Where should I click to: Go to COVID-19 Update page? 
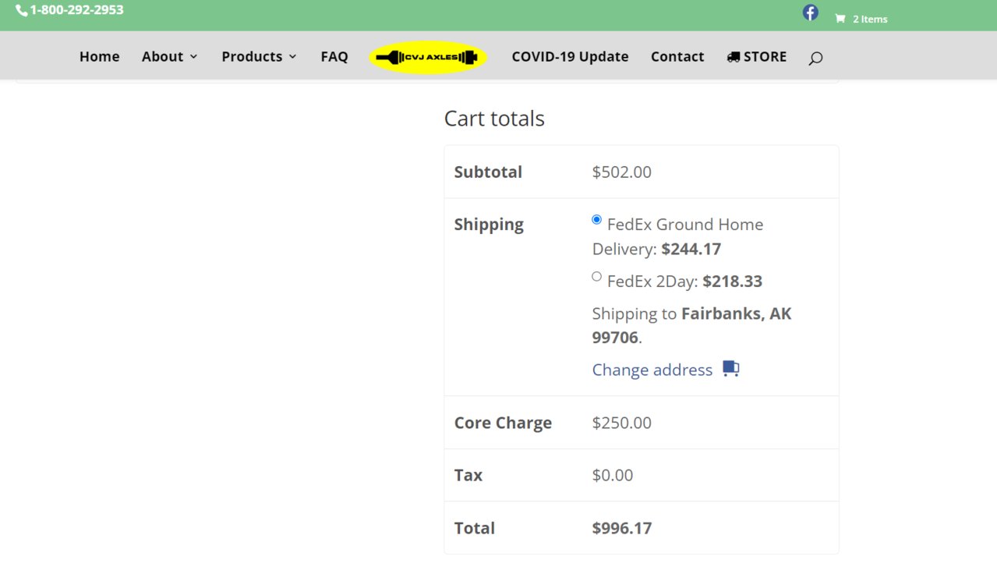(570, 57)
